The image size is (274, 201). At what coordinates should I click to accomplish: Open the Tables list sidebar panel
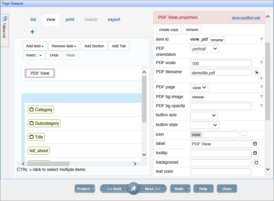click(5, 30)
